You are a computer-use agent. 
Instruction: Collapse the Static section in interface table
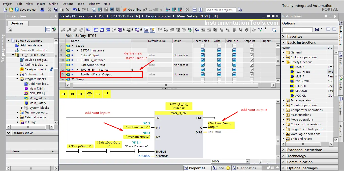tap(73, 46)
